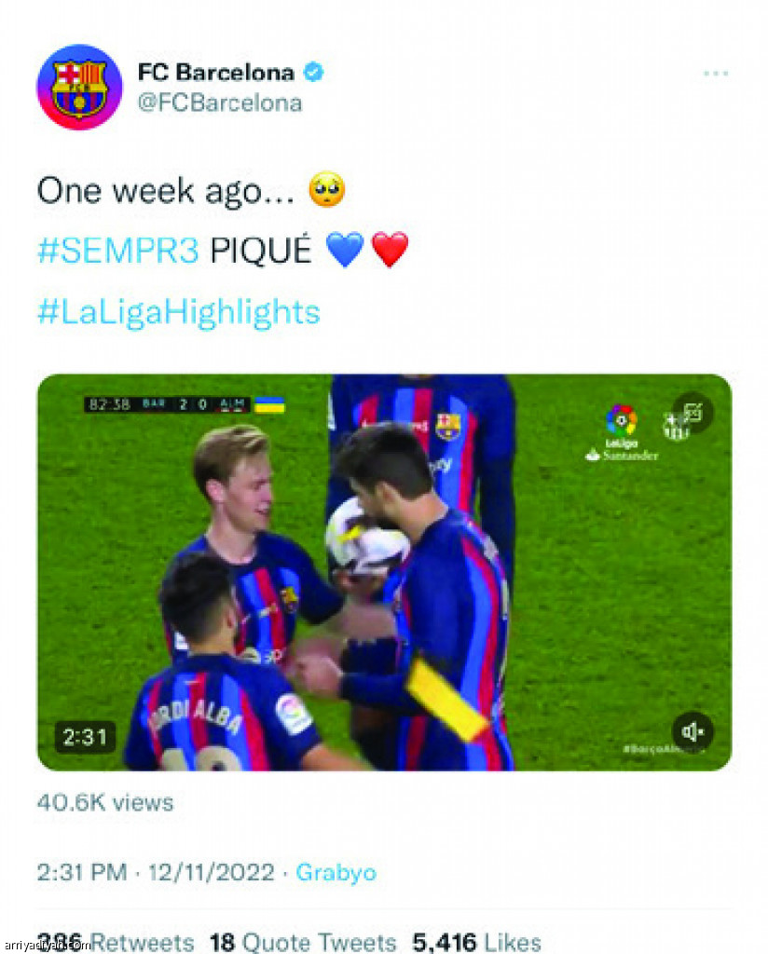Click the blue verified badge

click(x=313, y=72)
